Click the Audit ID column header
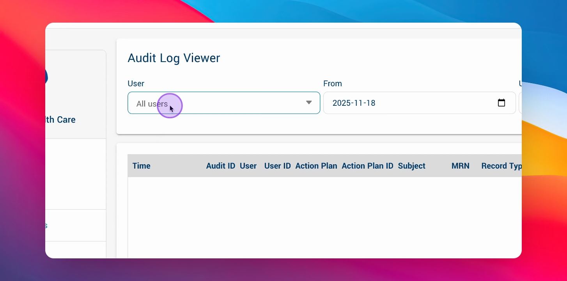 coord(221,166)
